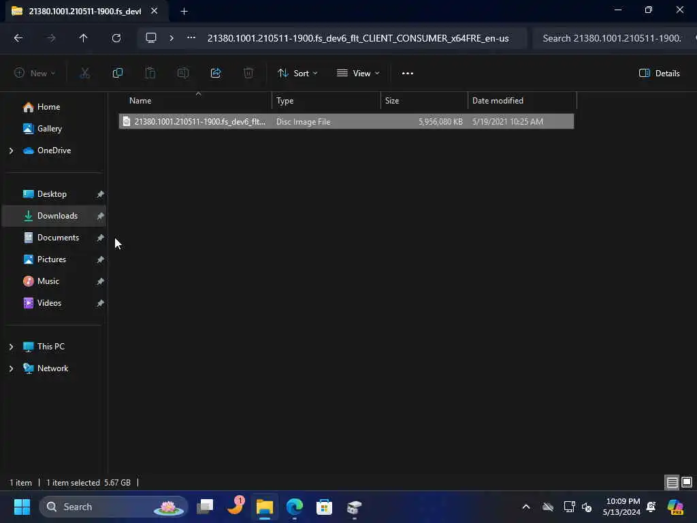Delete the selected file with trash icon

point(248,74)
